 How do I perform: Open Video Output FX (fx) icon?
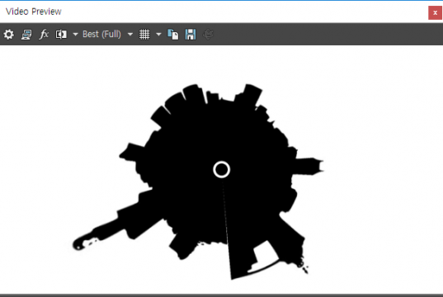pos(44,34)
